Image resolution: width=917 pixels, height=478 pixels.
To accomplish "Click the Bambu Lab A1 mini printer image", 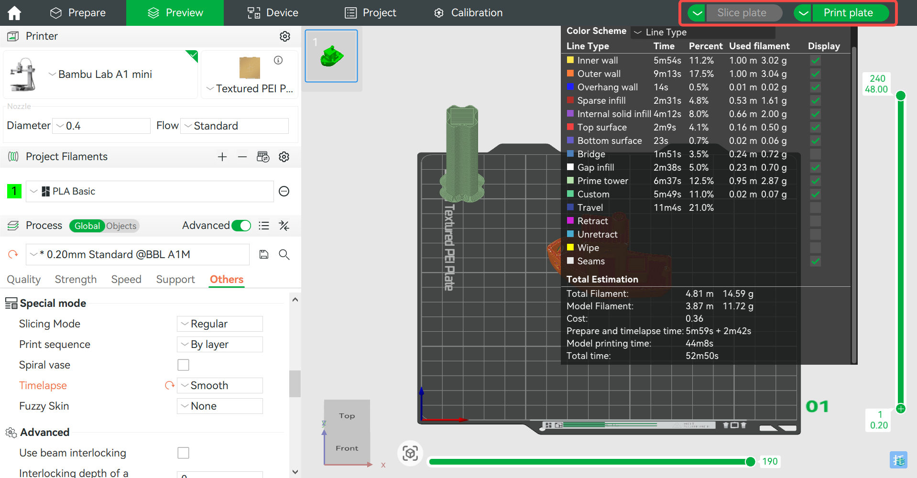I will tap(23, 75).
